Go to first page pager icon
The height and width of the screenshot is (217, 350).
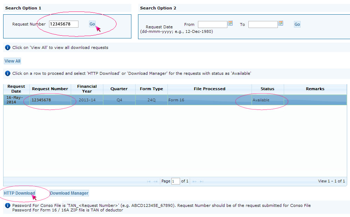click(149, 181)
